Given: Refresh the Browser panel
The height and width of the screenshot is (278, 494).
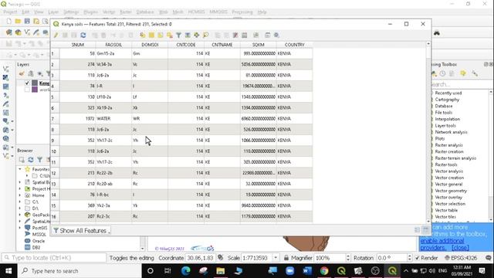Looking at the screenshot, I should pyautogui.click(x=31, y=160).
